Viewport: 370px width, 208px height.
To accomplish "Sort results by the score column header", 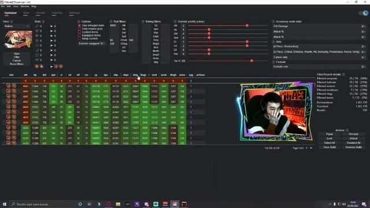I will pyautogui.click(x=182, y=75).
